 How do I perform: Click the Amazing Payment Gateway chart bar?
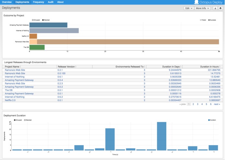click(48, 25)
